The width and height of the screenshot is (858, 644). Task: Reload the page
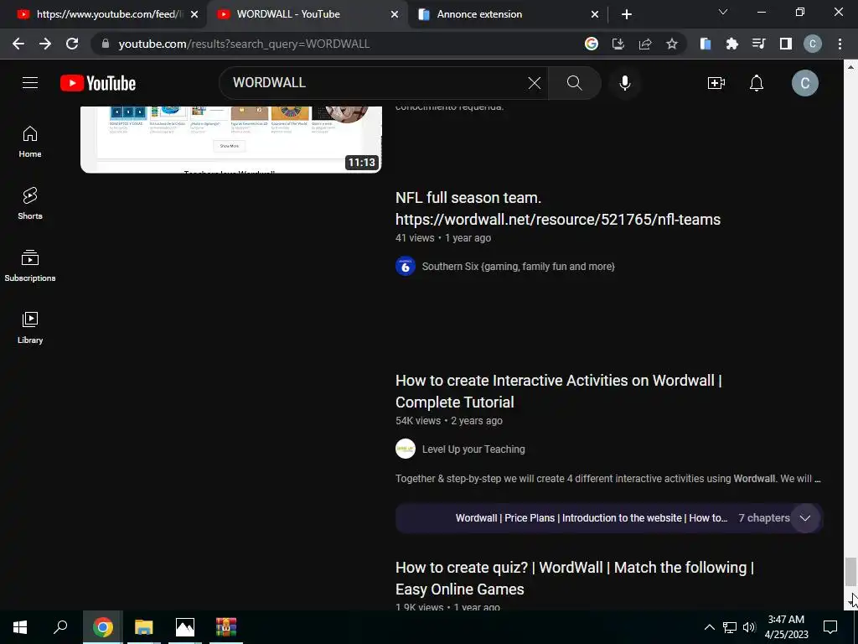coord(72,44)
